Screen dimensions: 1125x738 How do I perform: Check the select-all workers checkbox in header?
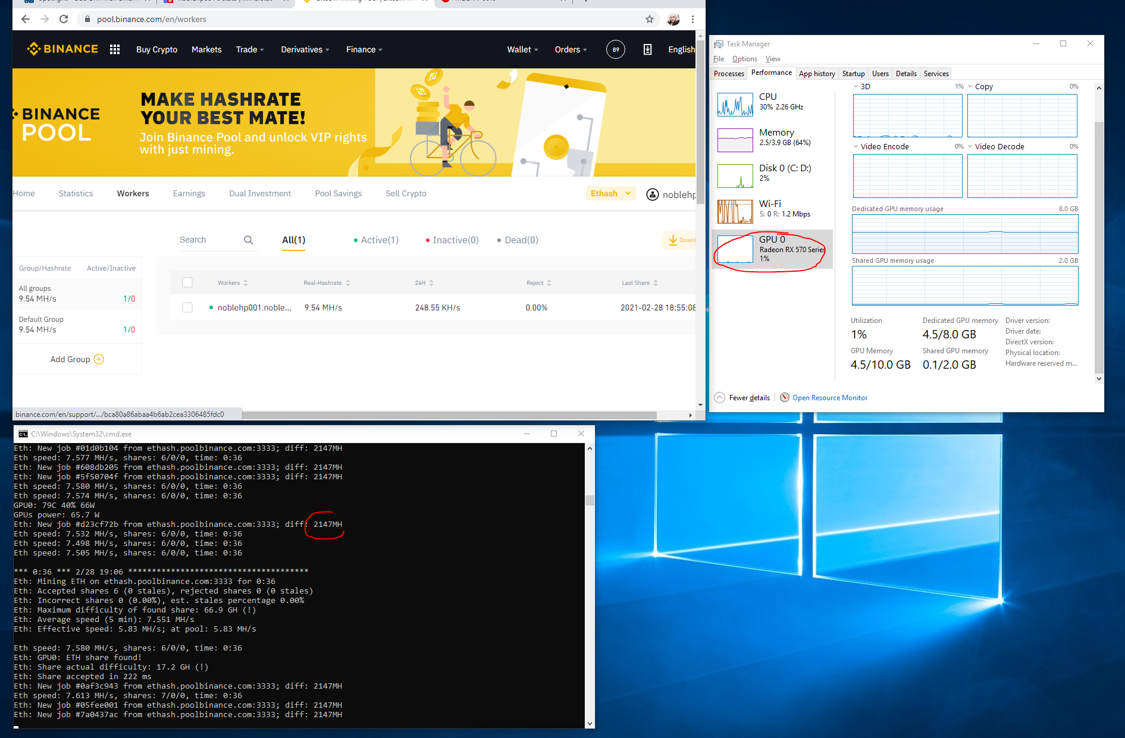coord(187,282)
